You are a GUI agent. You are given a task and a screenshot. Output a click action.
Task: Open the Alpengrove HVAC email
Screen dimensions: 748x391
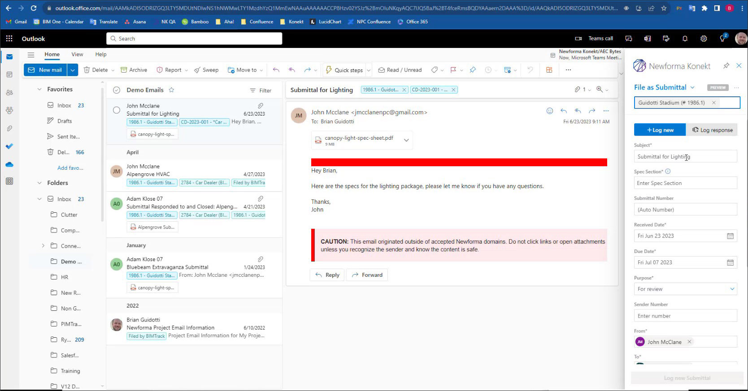point(194,174)
